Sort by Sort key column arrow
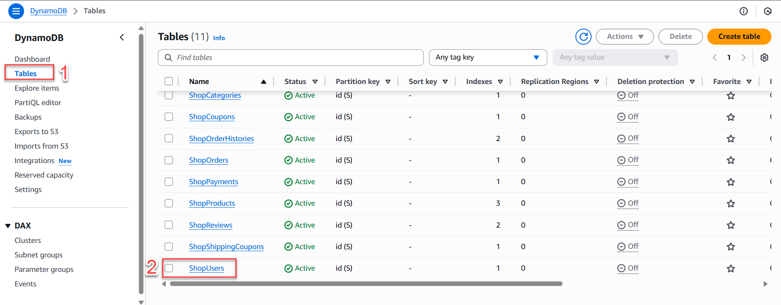The height and width of the screenshot is (305, 781). (445, 82)
